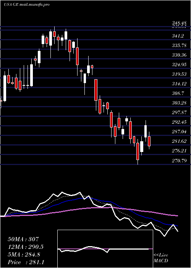Select the 276.21 price axis label
191x268 pixels.
tap(179, 151)
